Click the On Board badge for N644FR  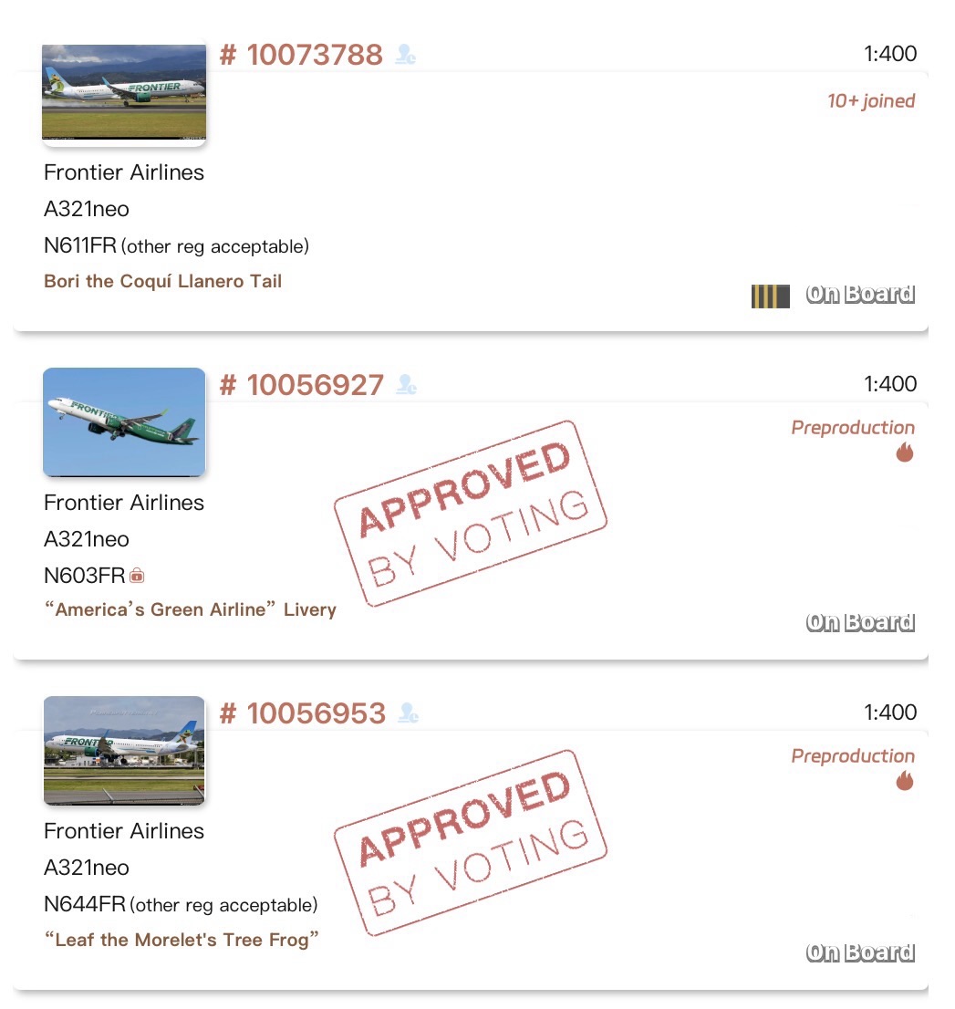click(860, 953)
